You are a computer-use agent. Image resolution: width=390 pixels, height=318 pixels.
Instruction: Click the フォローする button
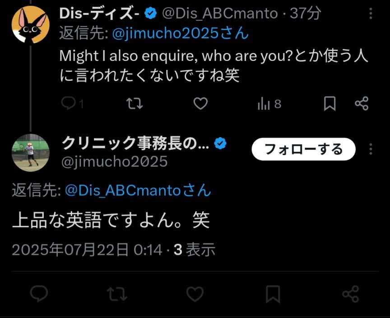pyautogui.click(x=303, y=149)
